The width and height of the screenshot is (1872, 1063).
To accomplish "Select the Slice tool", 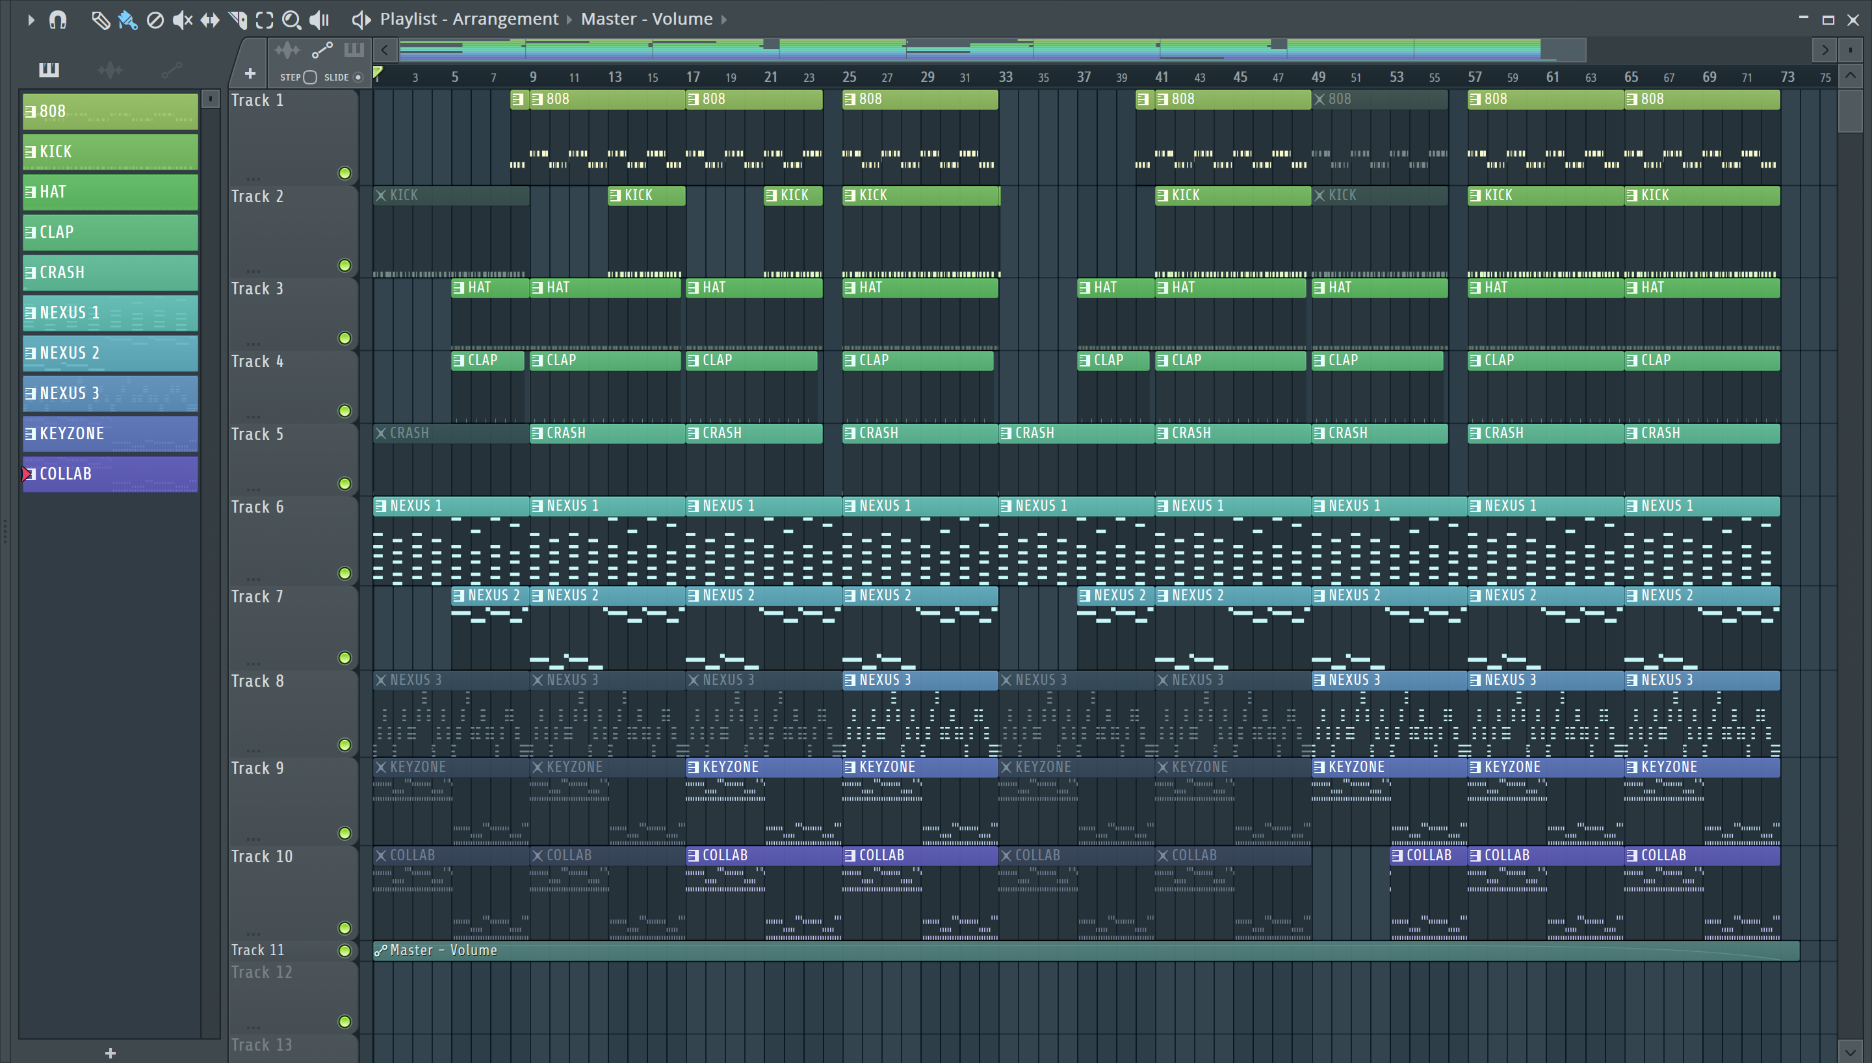I will point(237,19).
